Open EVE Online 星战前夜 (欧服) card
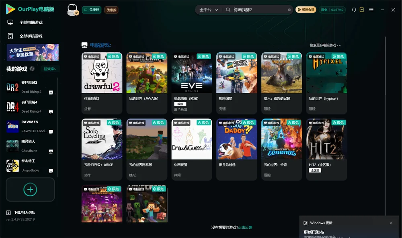 pyautogui.click(x=192, y=83)
